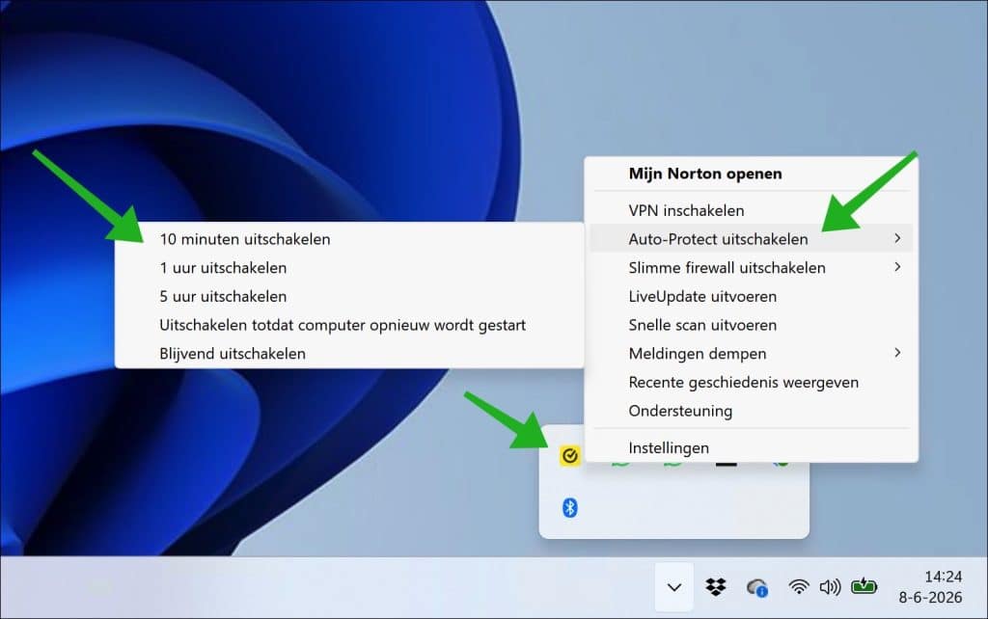Run LiveUpdate uitvoeren
988x619 pixels.
coord(751,296)
